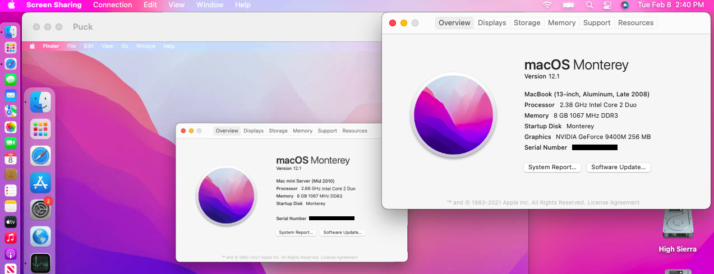
Task: Switch to Support tab in the MacBook window
Action: (597, 23)
